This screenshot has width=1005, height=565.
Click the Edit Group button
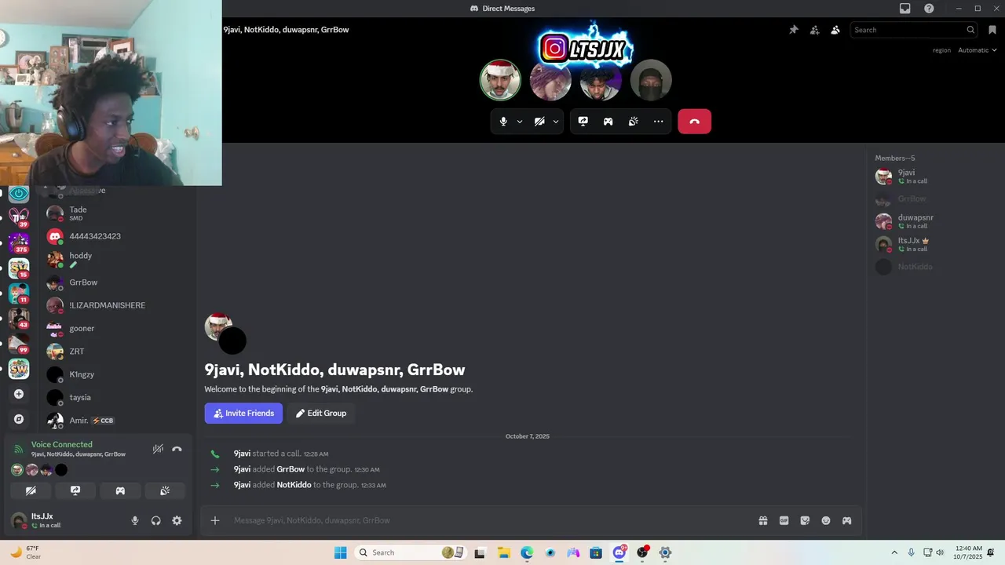pos(321,414)
